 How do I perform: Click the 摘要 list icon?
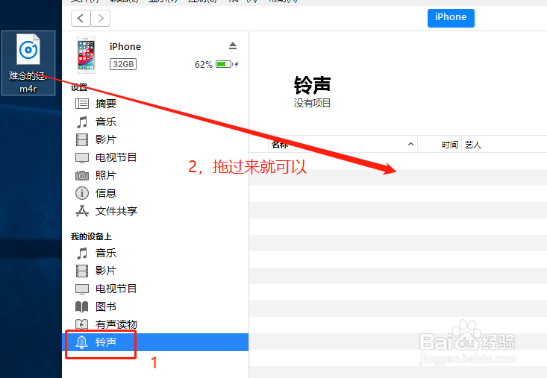tap(82, 104)
